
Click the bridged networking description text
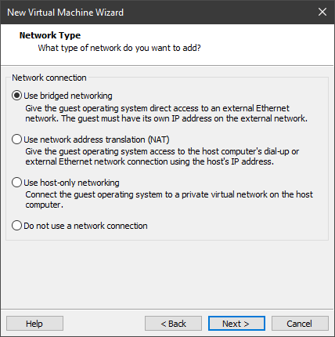tap(166, 114)
